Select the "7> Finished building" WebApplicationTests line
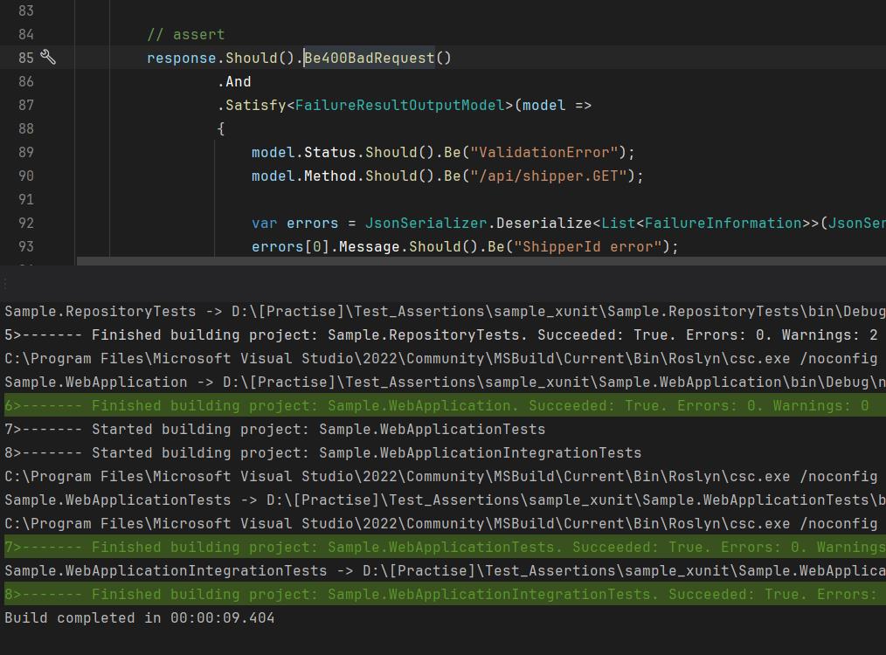This screenshot has height=655, width=886. pos(437,547)
